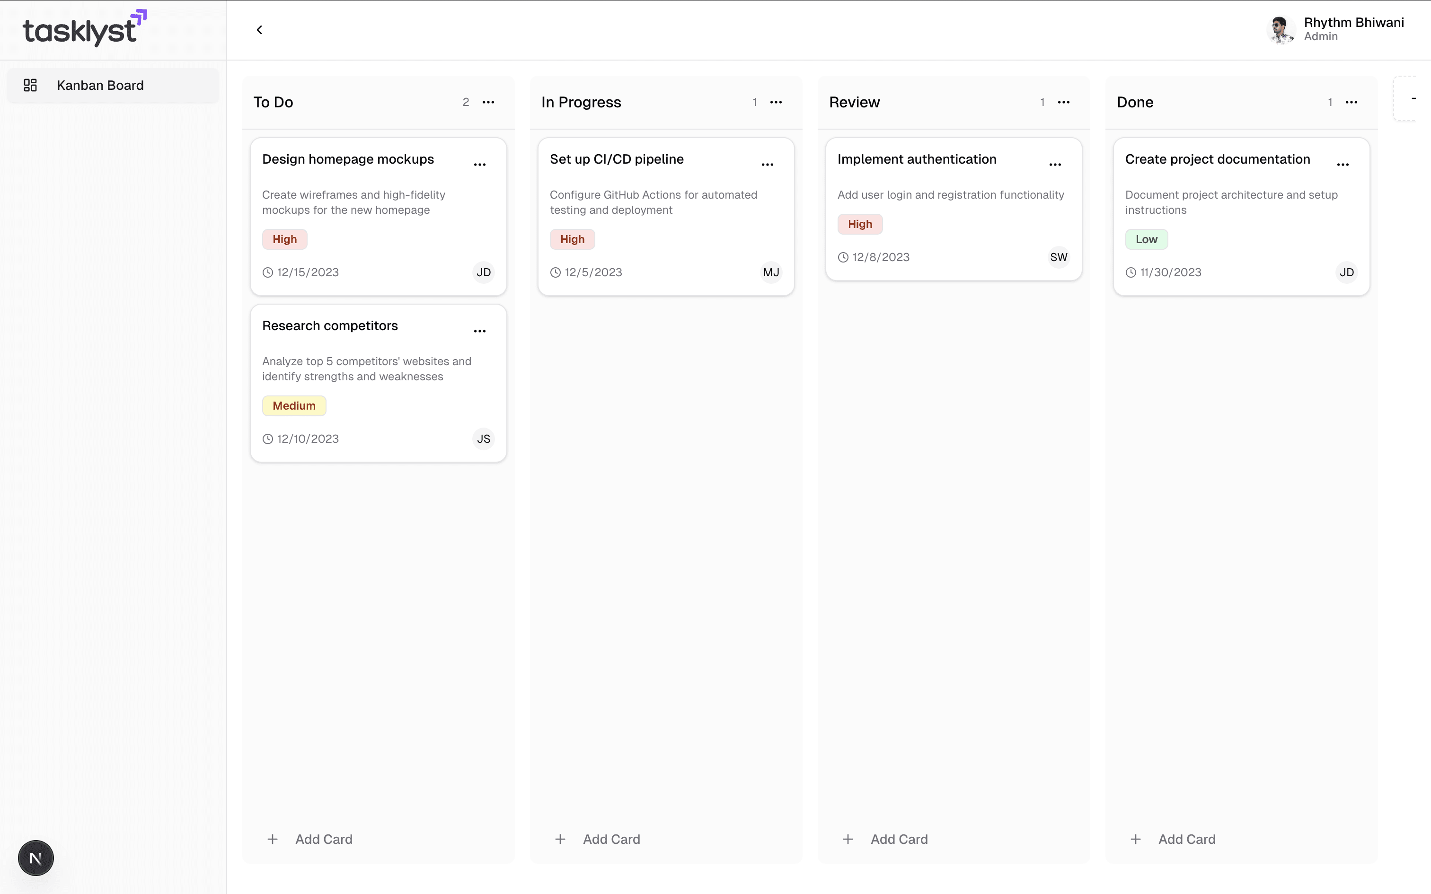Viewport: 1431px width, 894px height.
Task: Open the Research competitors card title
Action: click(330, 326)
